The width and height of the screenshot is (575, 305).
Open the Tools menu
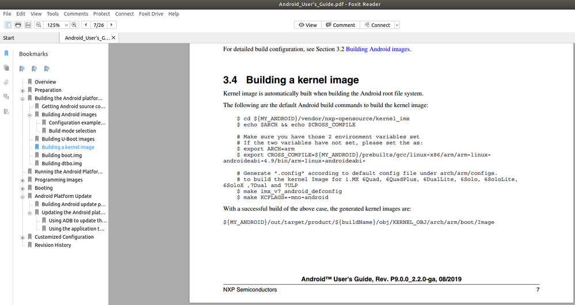52,14
